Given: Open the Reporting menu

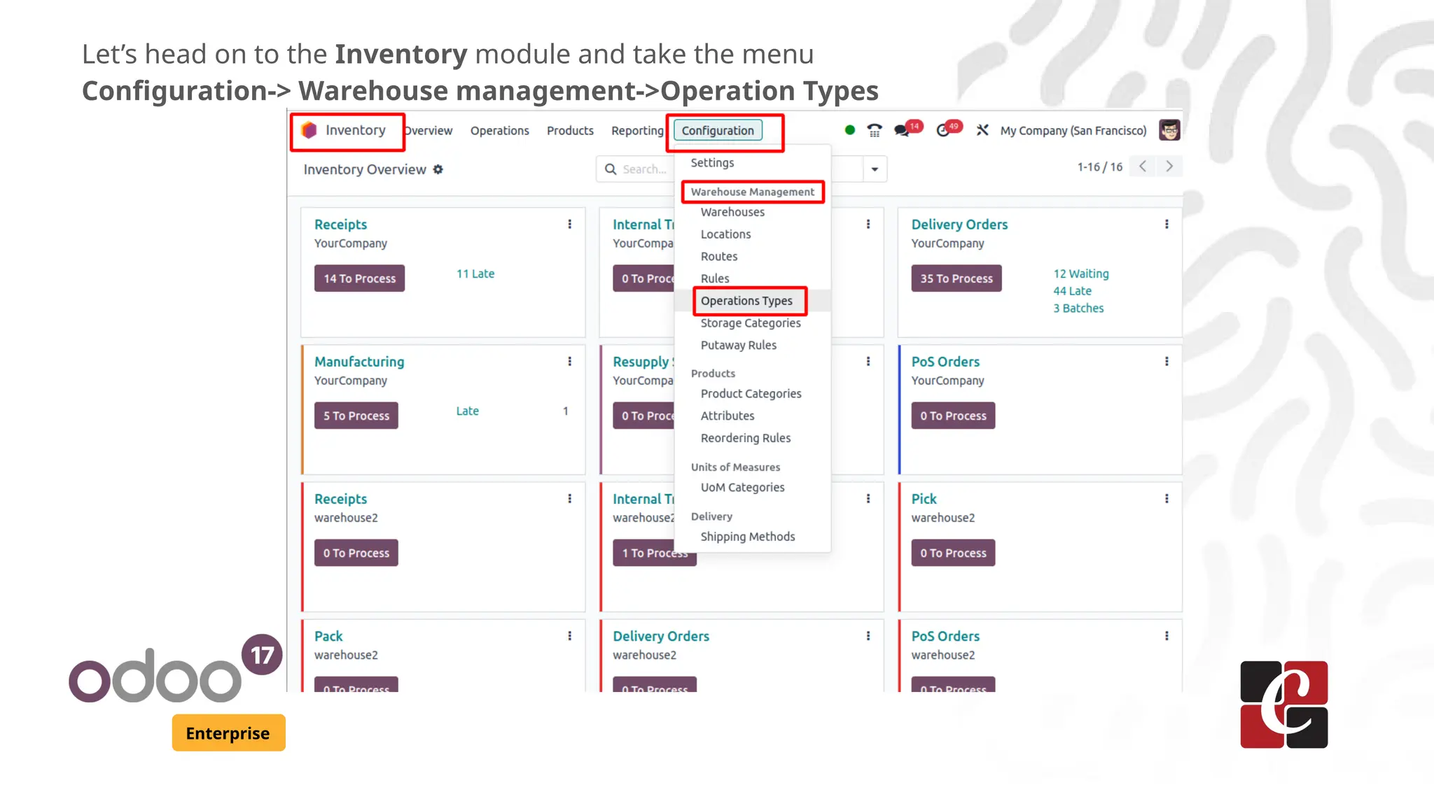Looking at the screenshot, I should coord(637,131).
